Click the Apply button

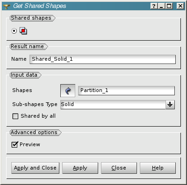(80, 168)
